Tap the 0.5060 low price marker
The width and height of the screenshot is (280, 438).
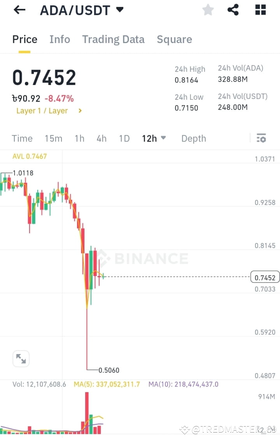click(108, 370)
